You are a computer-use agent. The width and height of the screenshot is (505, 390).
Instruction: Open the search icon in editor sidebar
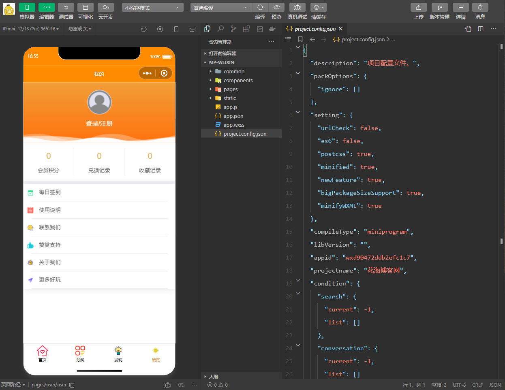[x=220, y=29]
